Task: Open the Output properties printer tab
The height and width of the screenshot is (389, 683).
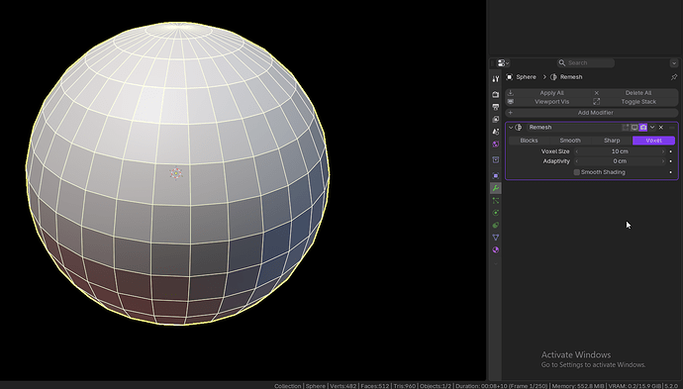Action: [496, 107]
